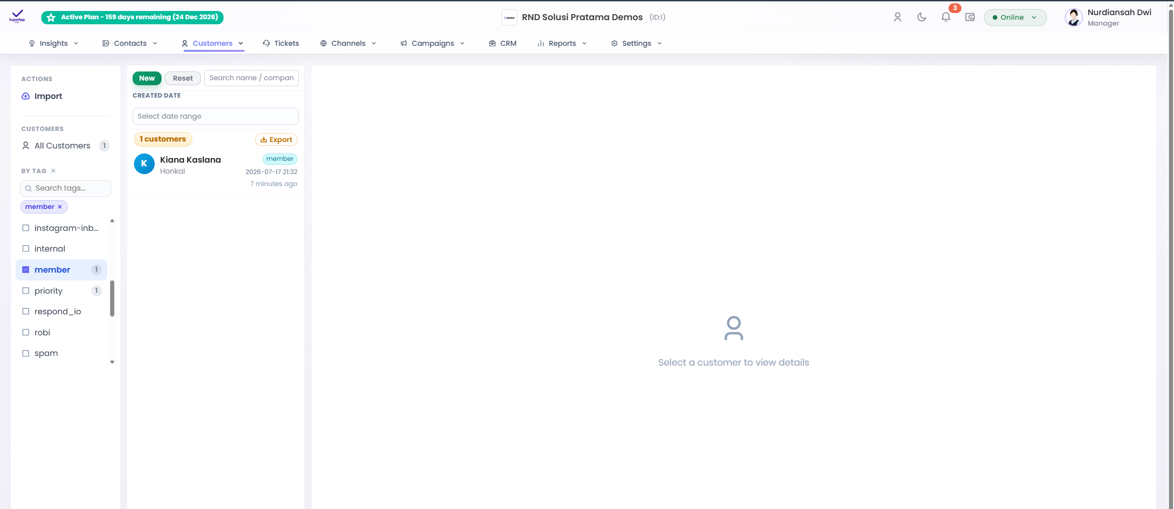Open the CRM menu item

503,44
